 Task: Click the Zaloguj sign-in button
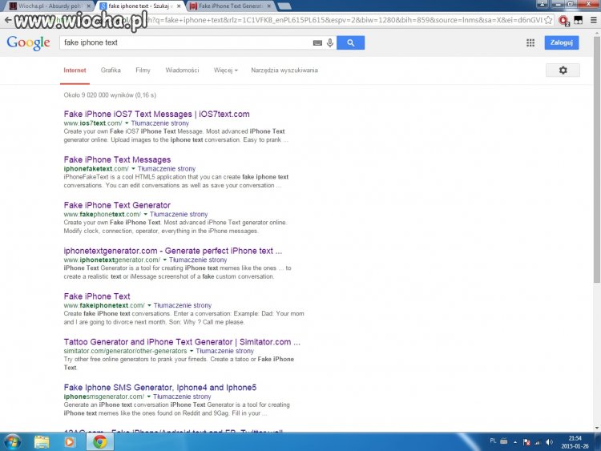(562, 42)
